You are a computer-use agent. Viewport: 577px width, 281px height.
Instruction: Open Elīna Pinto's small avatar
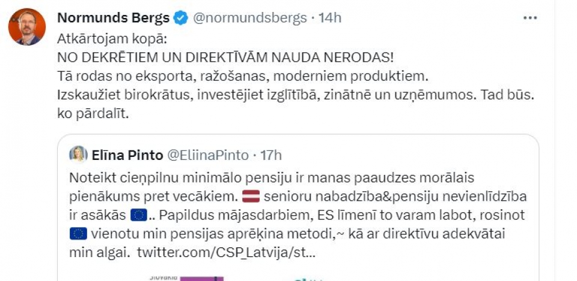tap(78, 155)
